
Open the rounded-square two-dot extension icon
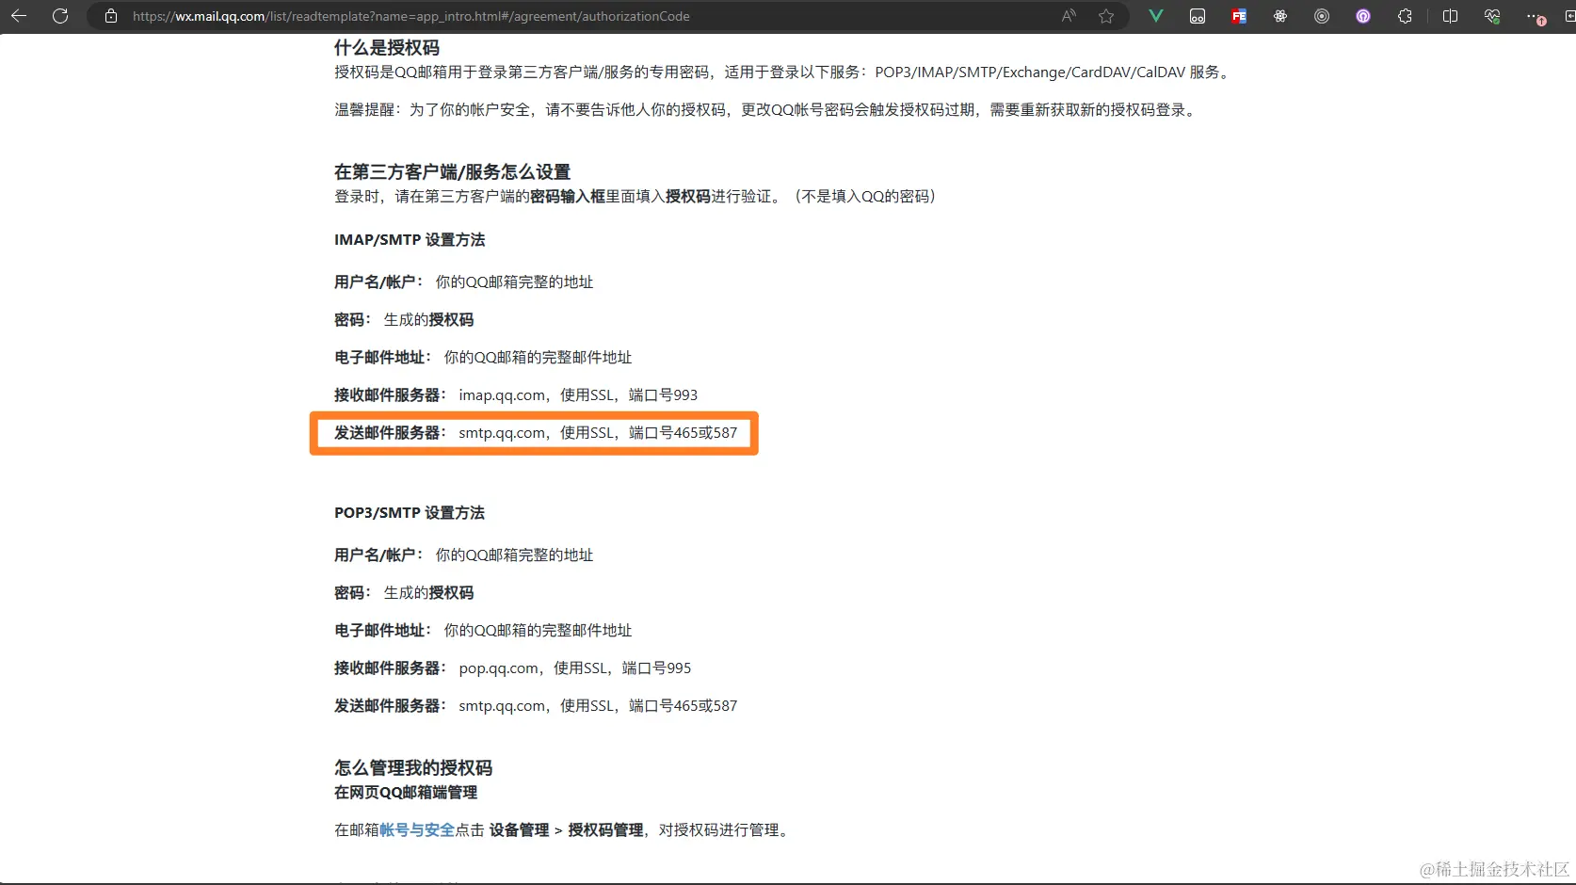pyautogui.click(x=1198, y=16)
